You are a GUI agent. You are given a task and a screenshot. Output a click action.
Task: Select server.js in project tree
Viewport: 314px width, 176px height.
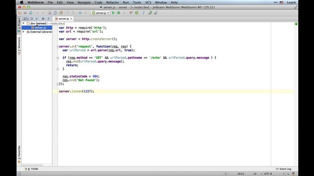click(x=37, y=27)
